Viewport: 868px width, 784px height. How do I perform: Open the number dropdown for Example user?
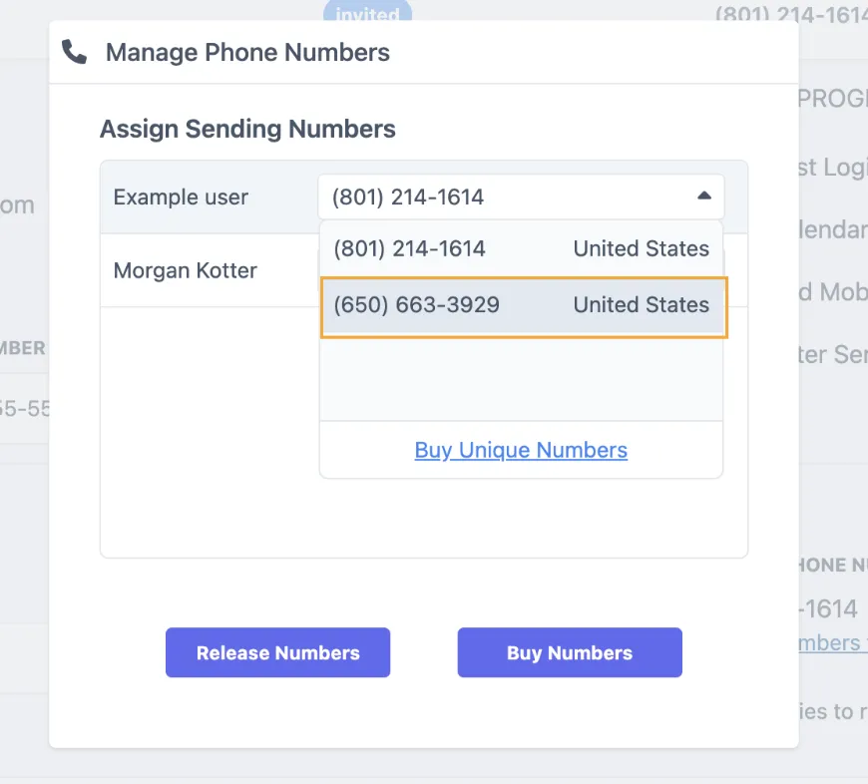[x=519, y=196]
